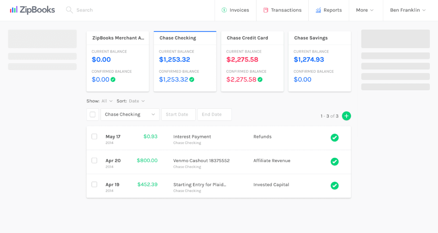Click the Interest Payment description
This screenshot has height=233, width=438.
pos(192,137)
